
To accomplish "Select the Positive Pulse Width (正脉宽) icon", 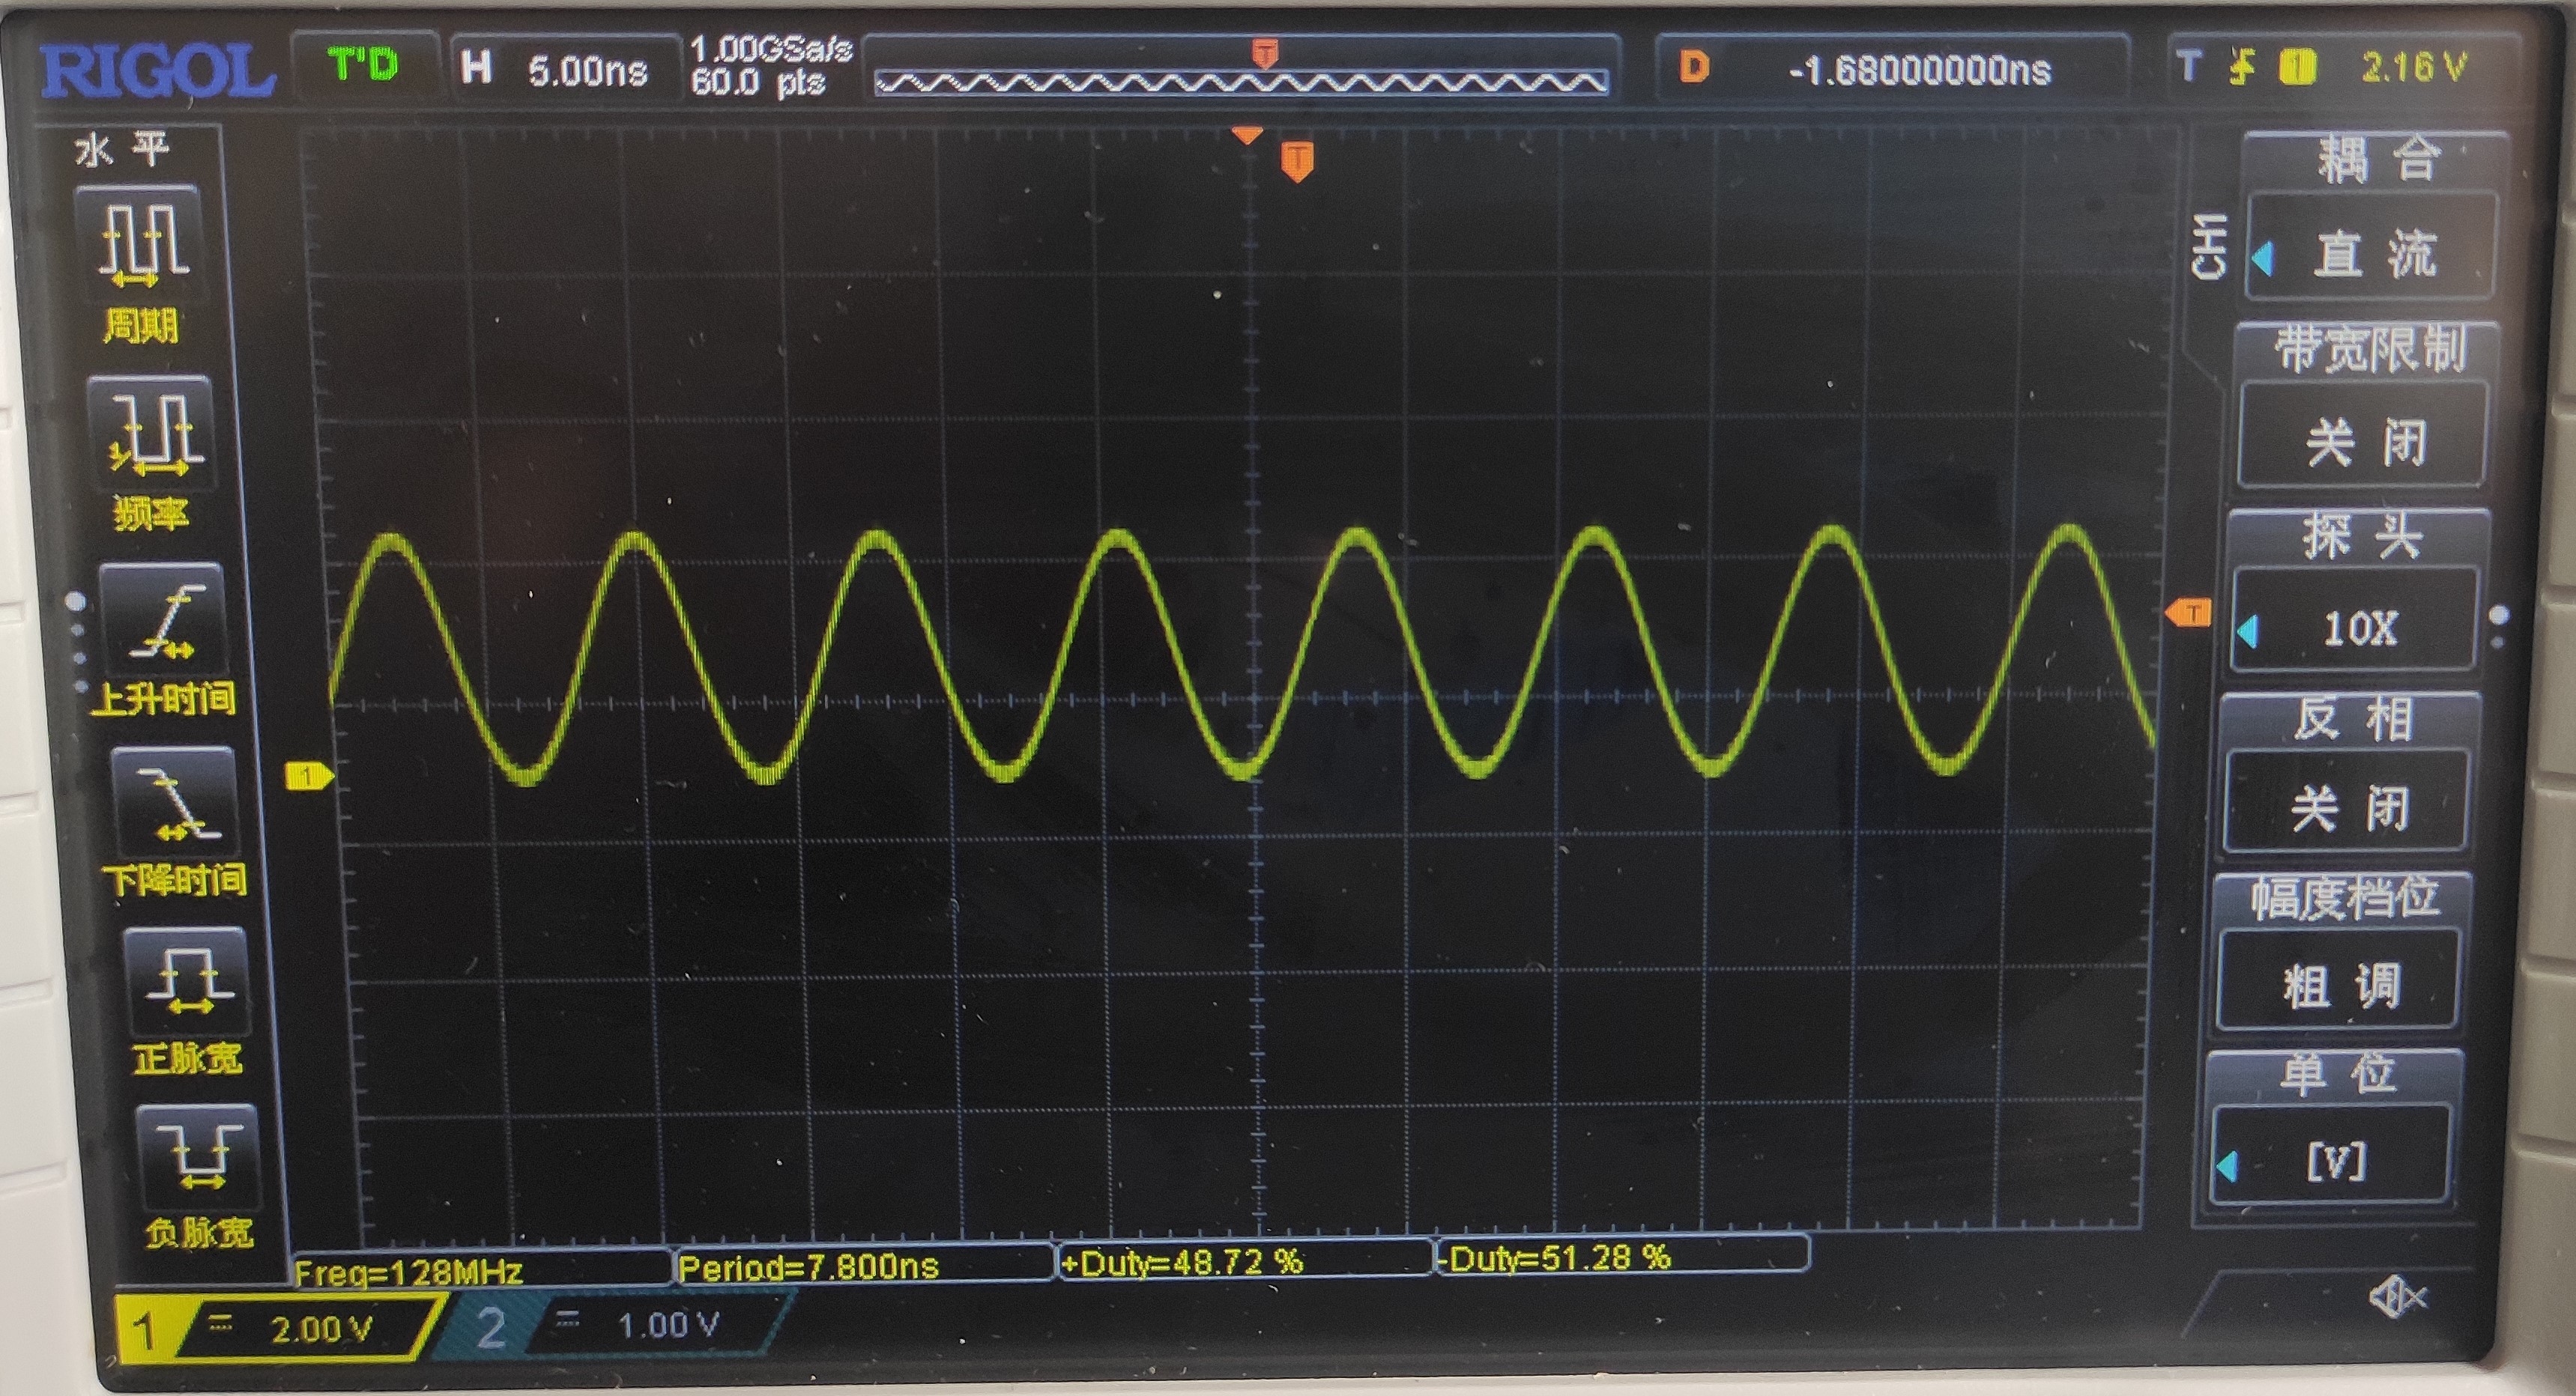I will pos(187,983).
